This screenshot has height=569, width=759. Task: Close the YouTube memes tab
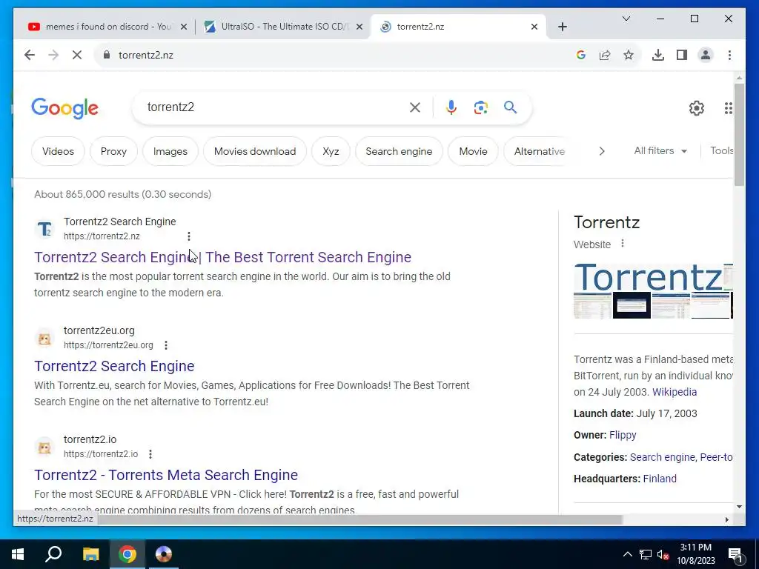[x=184, y=27]
